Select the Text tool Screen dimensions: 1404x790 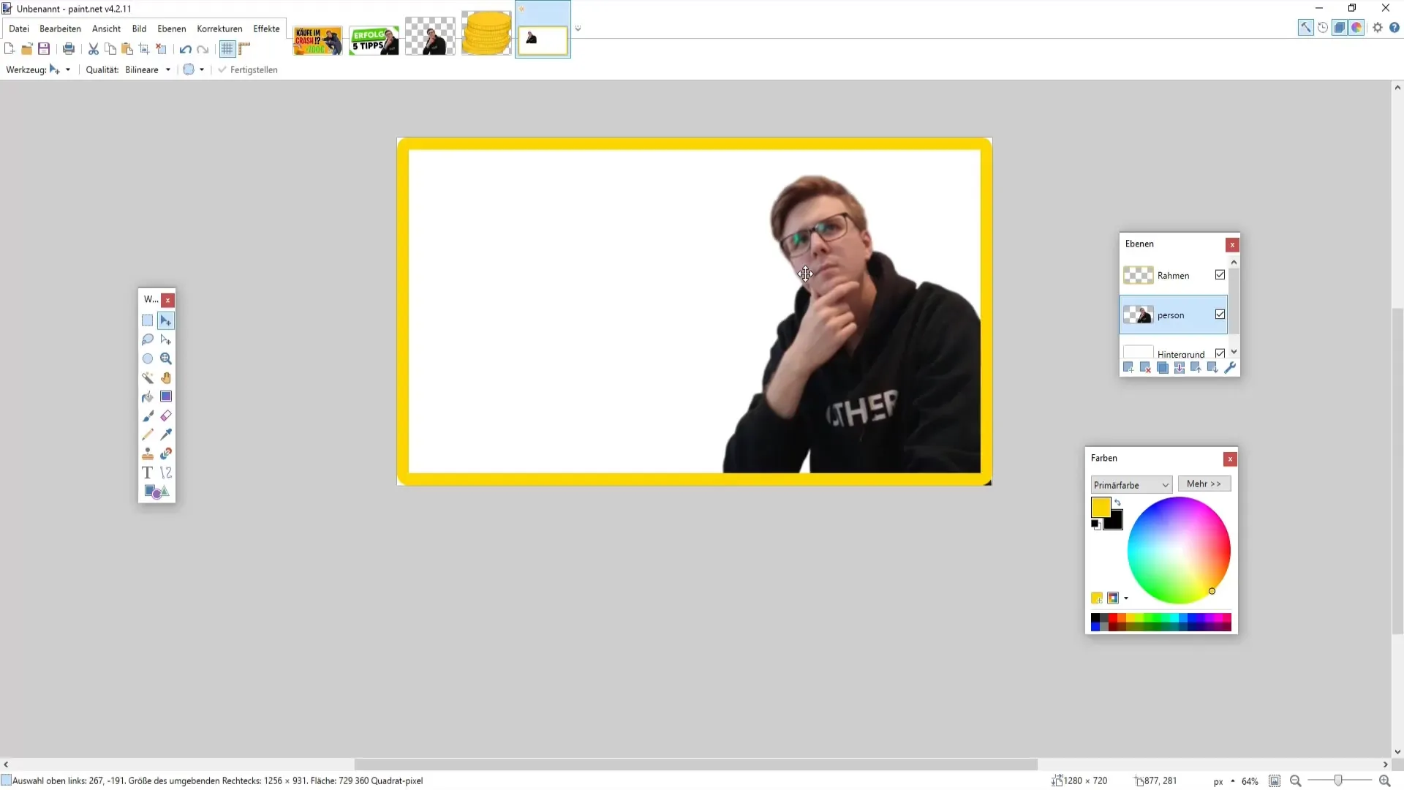click(x=148, y=473)
